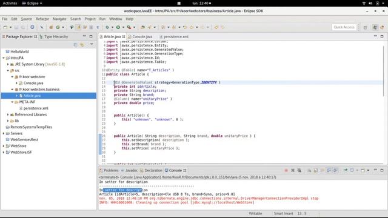
Task: Minimize the Console view panel
Action: point(375,170)
